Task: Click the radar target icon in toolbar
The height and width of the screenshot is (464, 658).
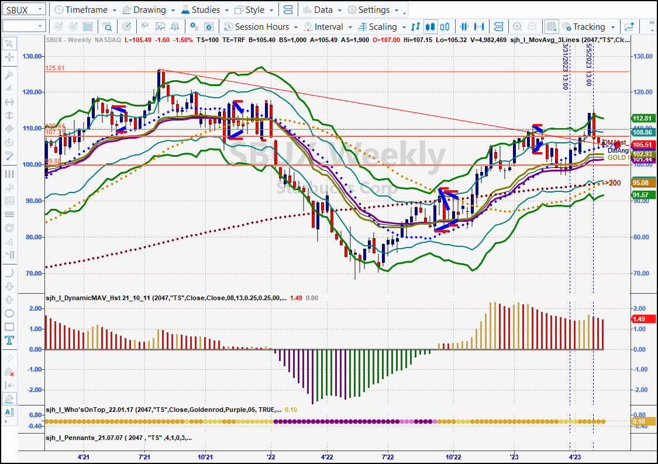Action: (126, 27)
